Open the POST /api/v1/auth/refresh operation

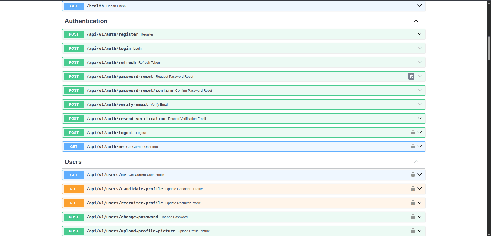pos(111,63)
